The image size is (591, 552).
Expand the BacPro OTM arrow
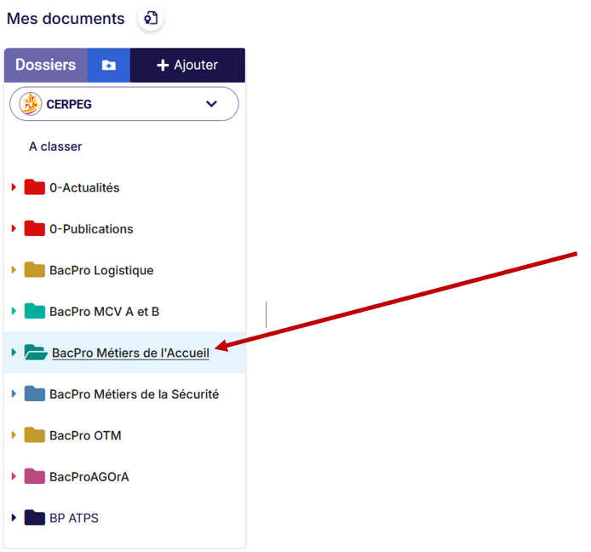point(14,435)
